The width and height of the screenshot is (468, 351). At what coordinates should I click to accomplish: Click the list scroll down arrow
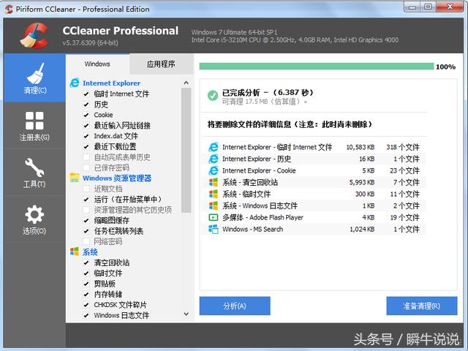point(186,314)
